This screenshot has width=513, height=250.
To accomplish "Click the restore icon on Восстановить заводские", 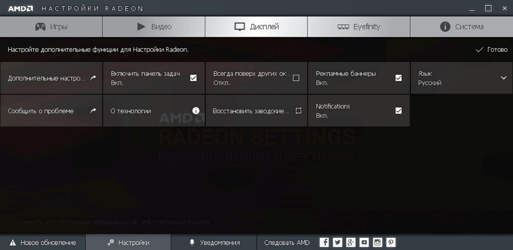I will [298, 110].
